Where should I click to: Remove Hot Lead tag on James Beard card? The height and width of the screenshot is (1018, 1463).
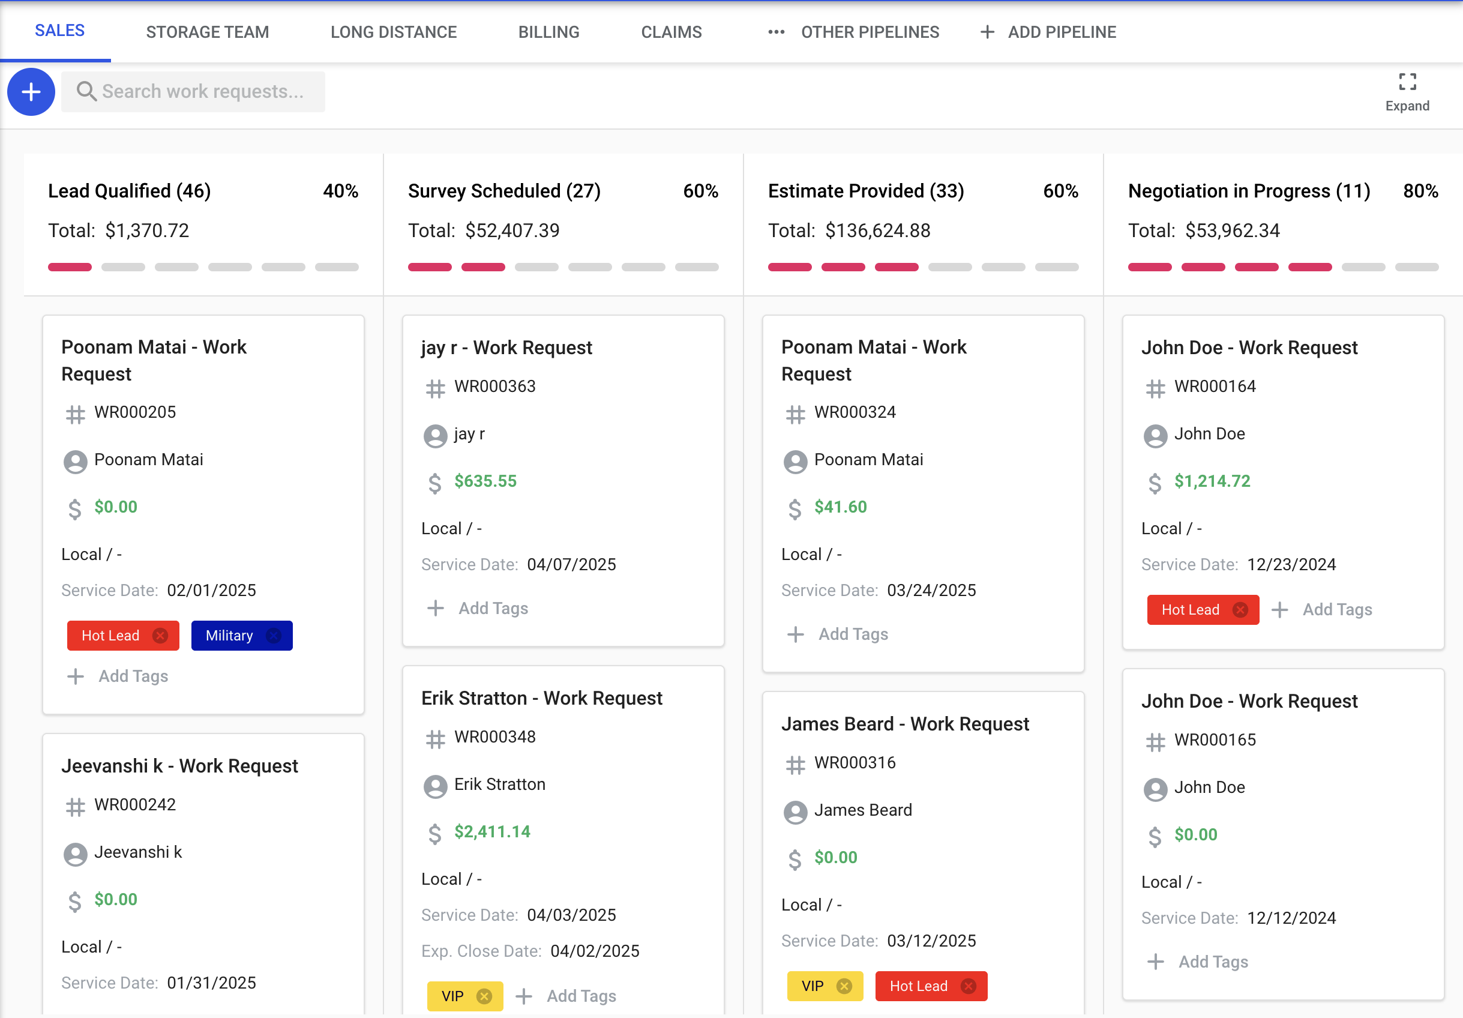(969, 986)
